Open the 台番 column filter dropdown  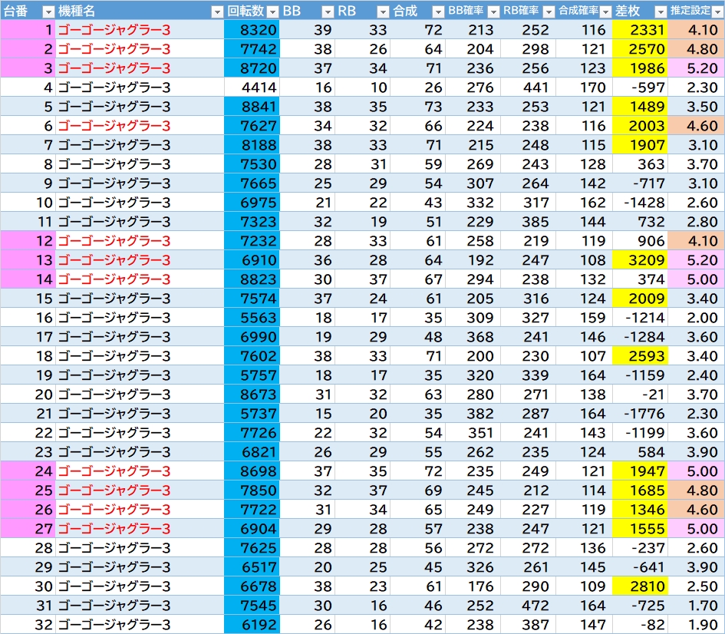point(48,12)
